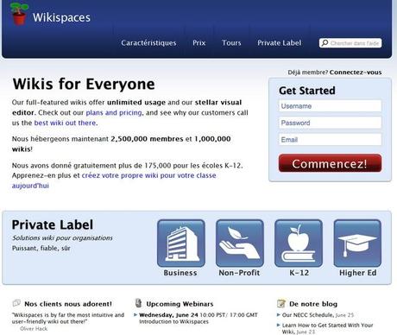Open the plans and pricing link

point(114,112)
